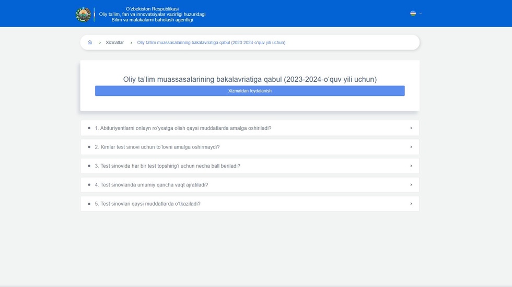The width and height of the screenshot is (512, 287).
Task: Click the Uzbek flag language icon
Action: tap(413, 14)
